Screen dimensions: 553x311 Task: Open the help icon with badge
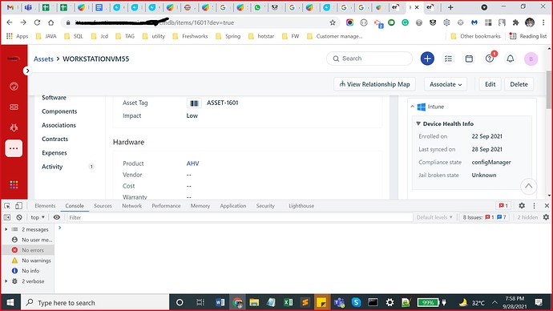coord(490,59)
